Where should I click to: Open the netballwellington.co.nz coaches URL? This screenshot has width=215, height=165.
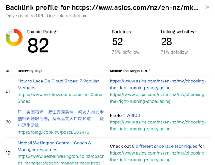coord(61,159)
